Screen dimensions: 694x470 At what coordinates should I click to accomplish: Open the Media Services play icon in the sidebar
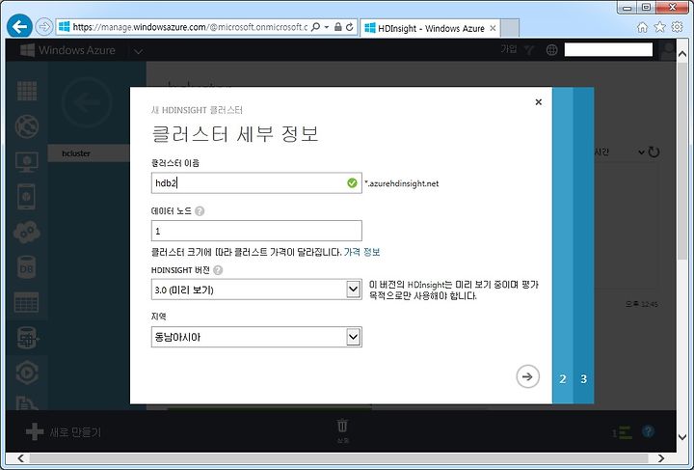[x=27, y=373]
